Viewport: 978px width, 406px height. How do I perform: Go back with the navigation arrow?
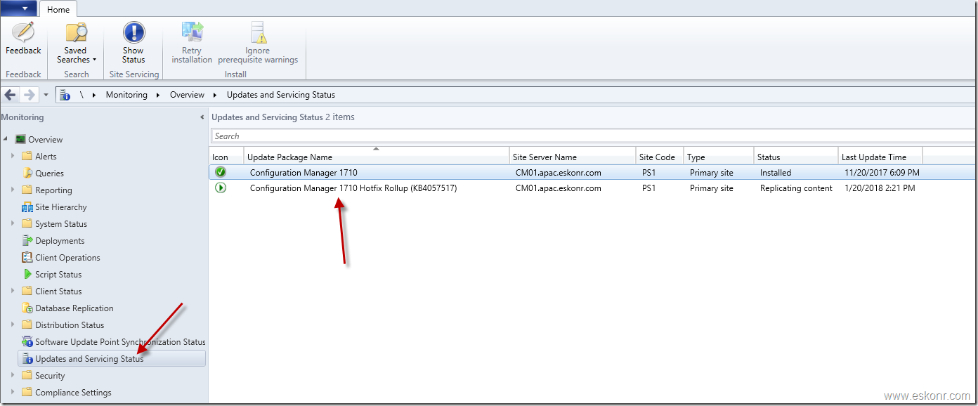click(11, 95)
